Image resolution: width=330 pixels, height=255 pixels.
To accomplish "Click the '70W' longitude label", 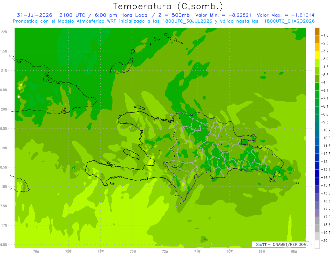I will point(230,251).
